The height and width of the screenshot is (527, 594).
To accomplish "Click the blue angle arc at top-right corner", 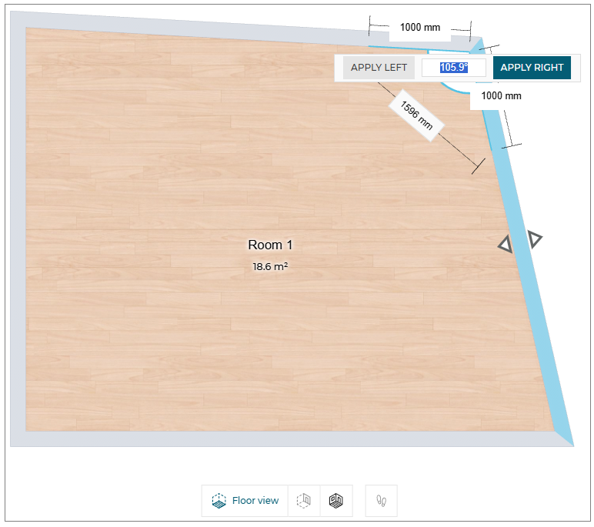I will pos(452,89).
